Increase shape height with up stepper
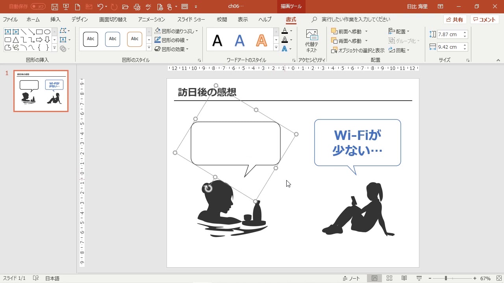The image size is (504, 283). click(465, 33)
